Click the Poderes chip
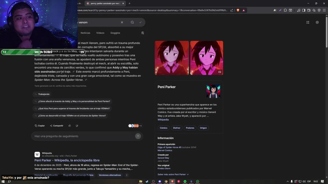Viewport: 328px width, 184px height. tap(190, 128)
